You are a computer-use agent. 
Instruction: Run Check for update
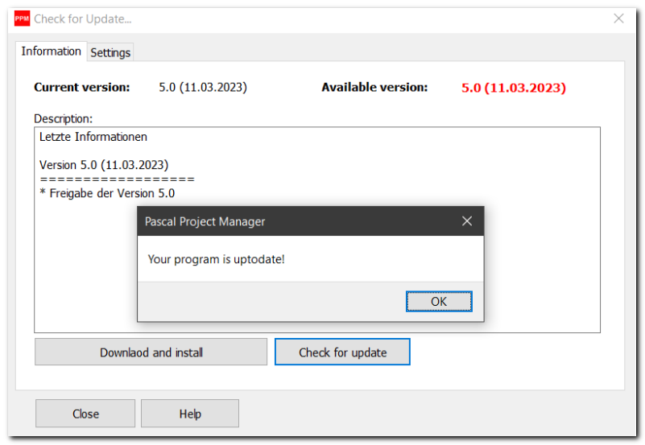[342, 352]
